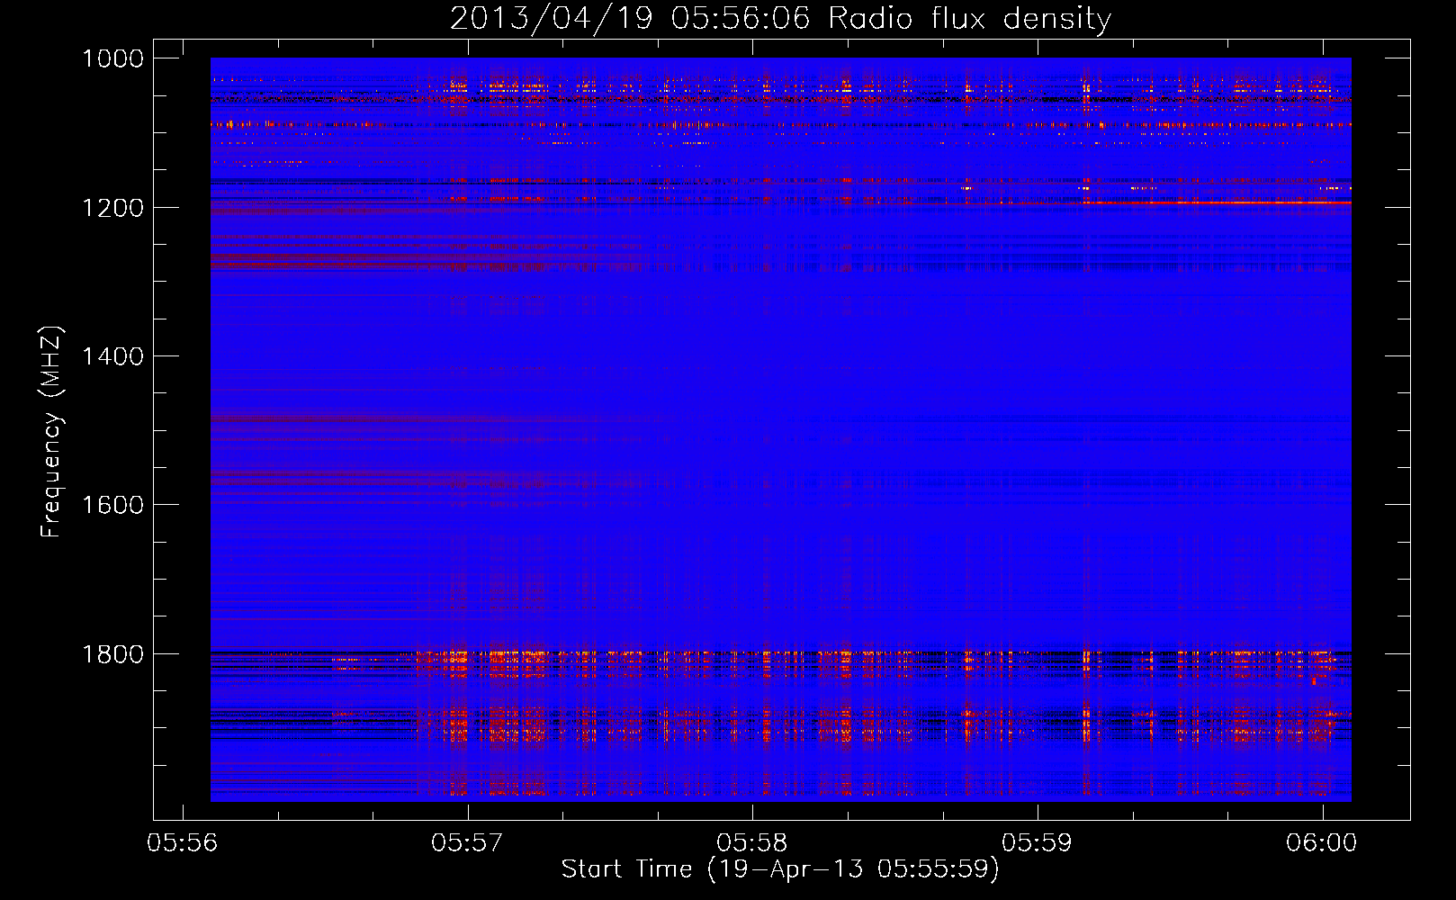Click the plot title '2013/04/19 05:56:06 Radio flux density'
Image resolution: width=1456 pixels, height=900 pixels.
(x=780, y=18)
